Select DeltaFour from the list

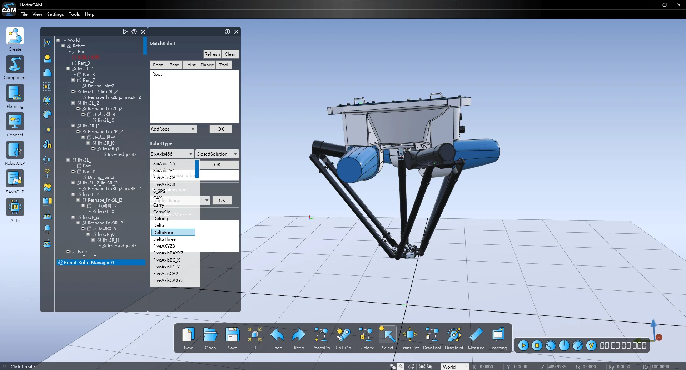pyautogui.click(x=173, y=232)
